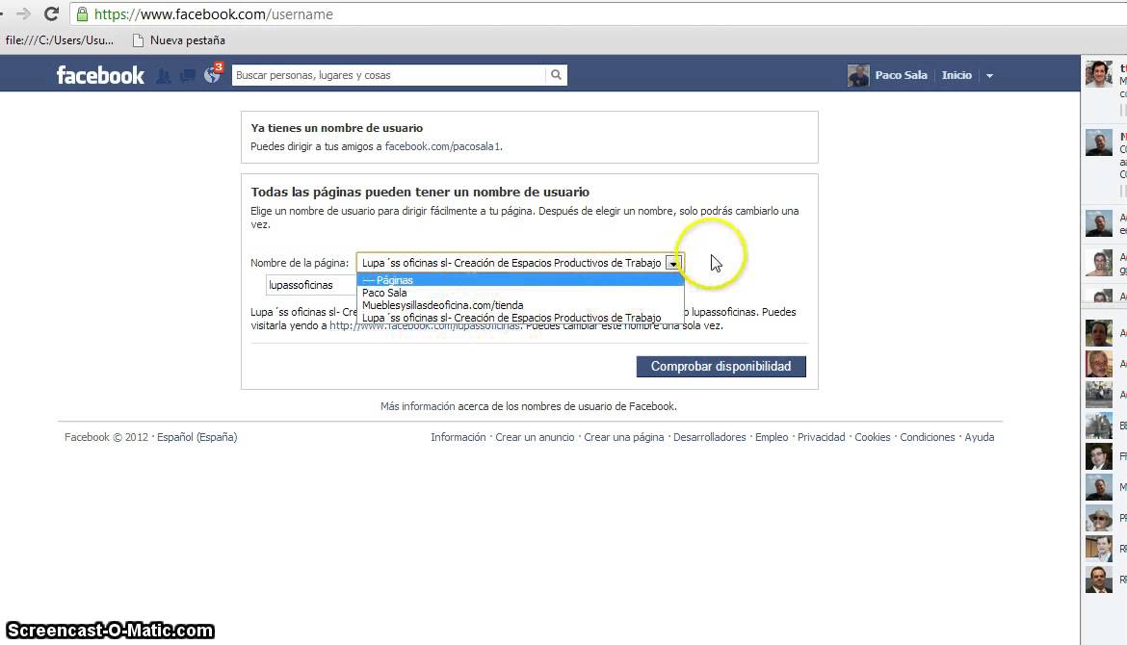The width and height of the screenshot is (1127, 645).
Task: Click the search magnifier button
Action: coord(556,75)
